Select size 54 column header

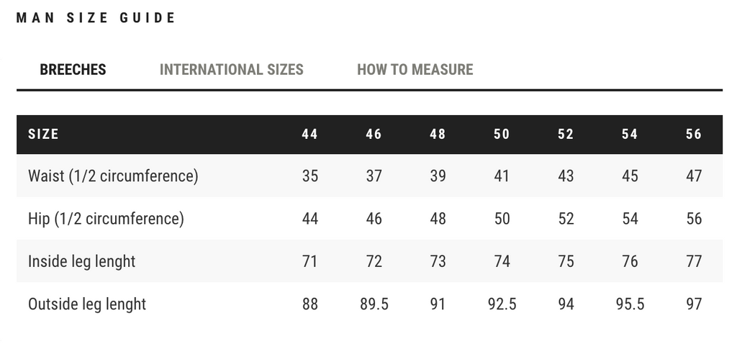(x=630, y=134)
